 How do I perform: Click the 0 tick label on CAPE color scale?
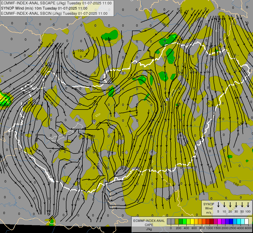[171, 228]
